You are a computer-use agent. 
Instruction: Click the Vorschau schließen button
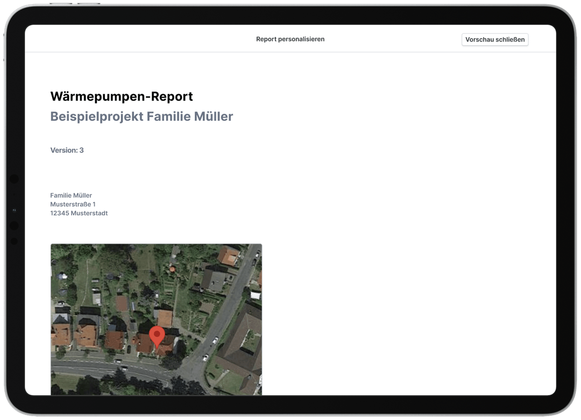(x=495, y=40)
